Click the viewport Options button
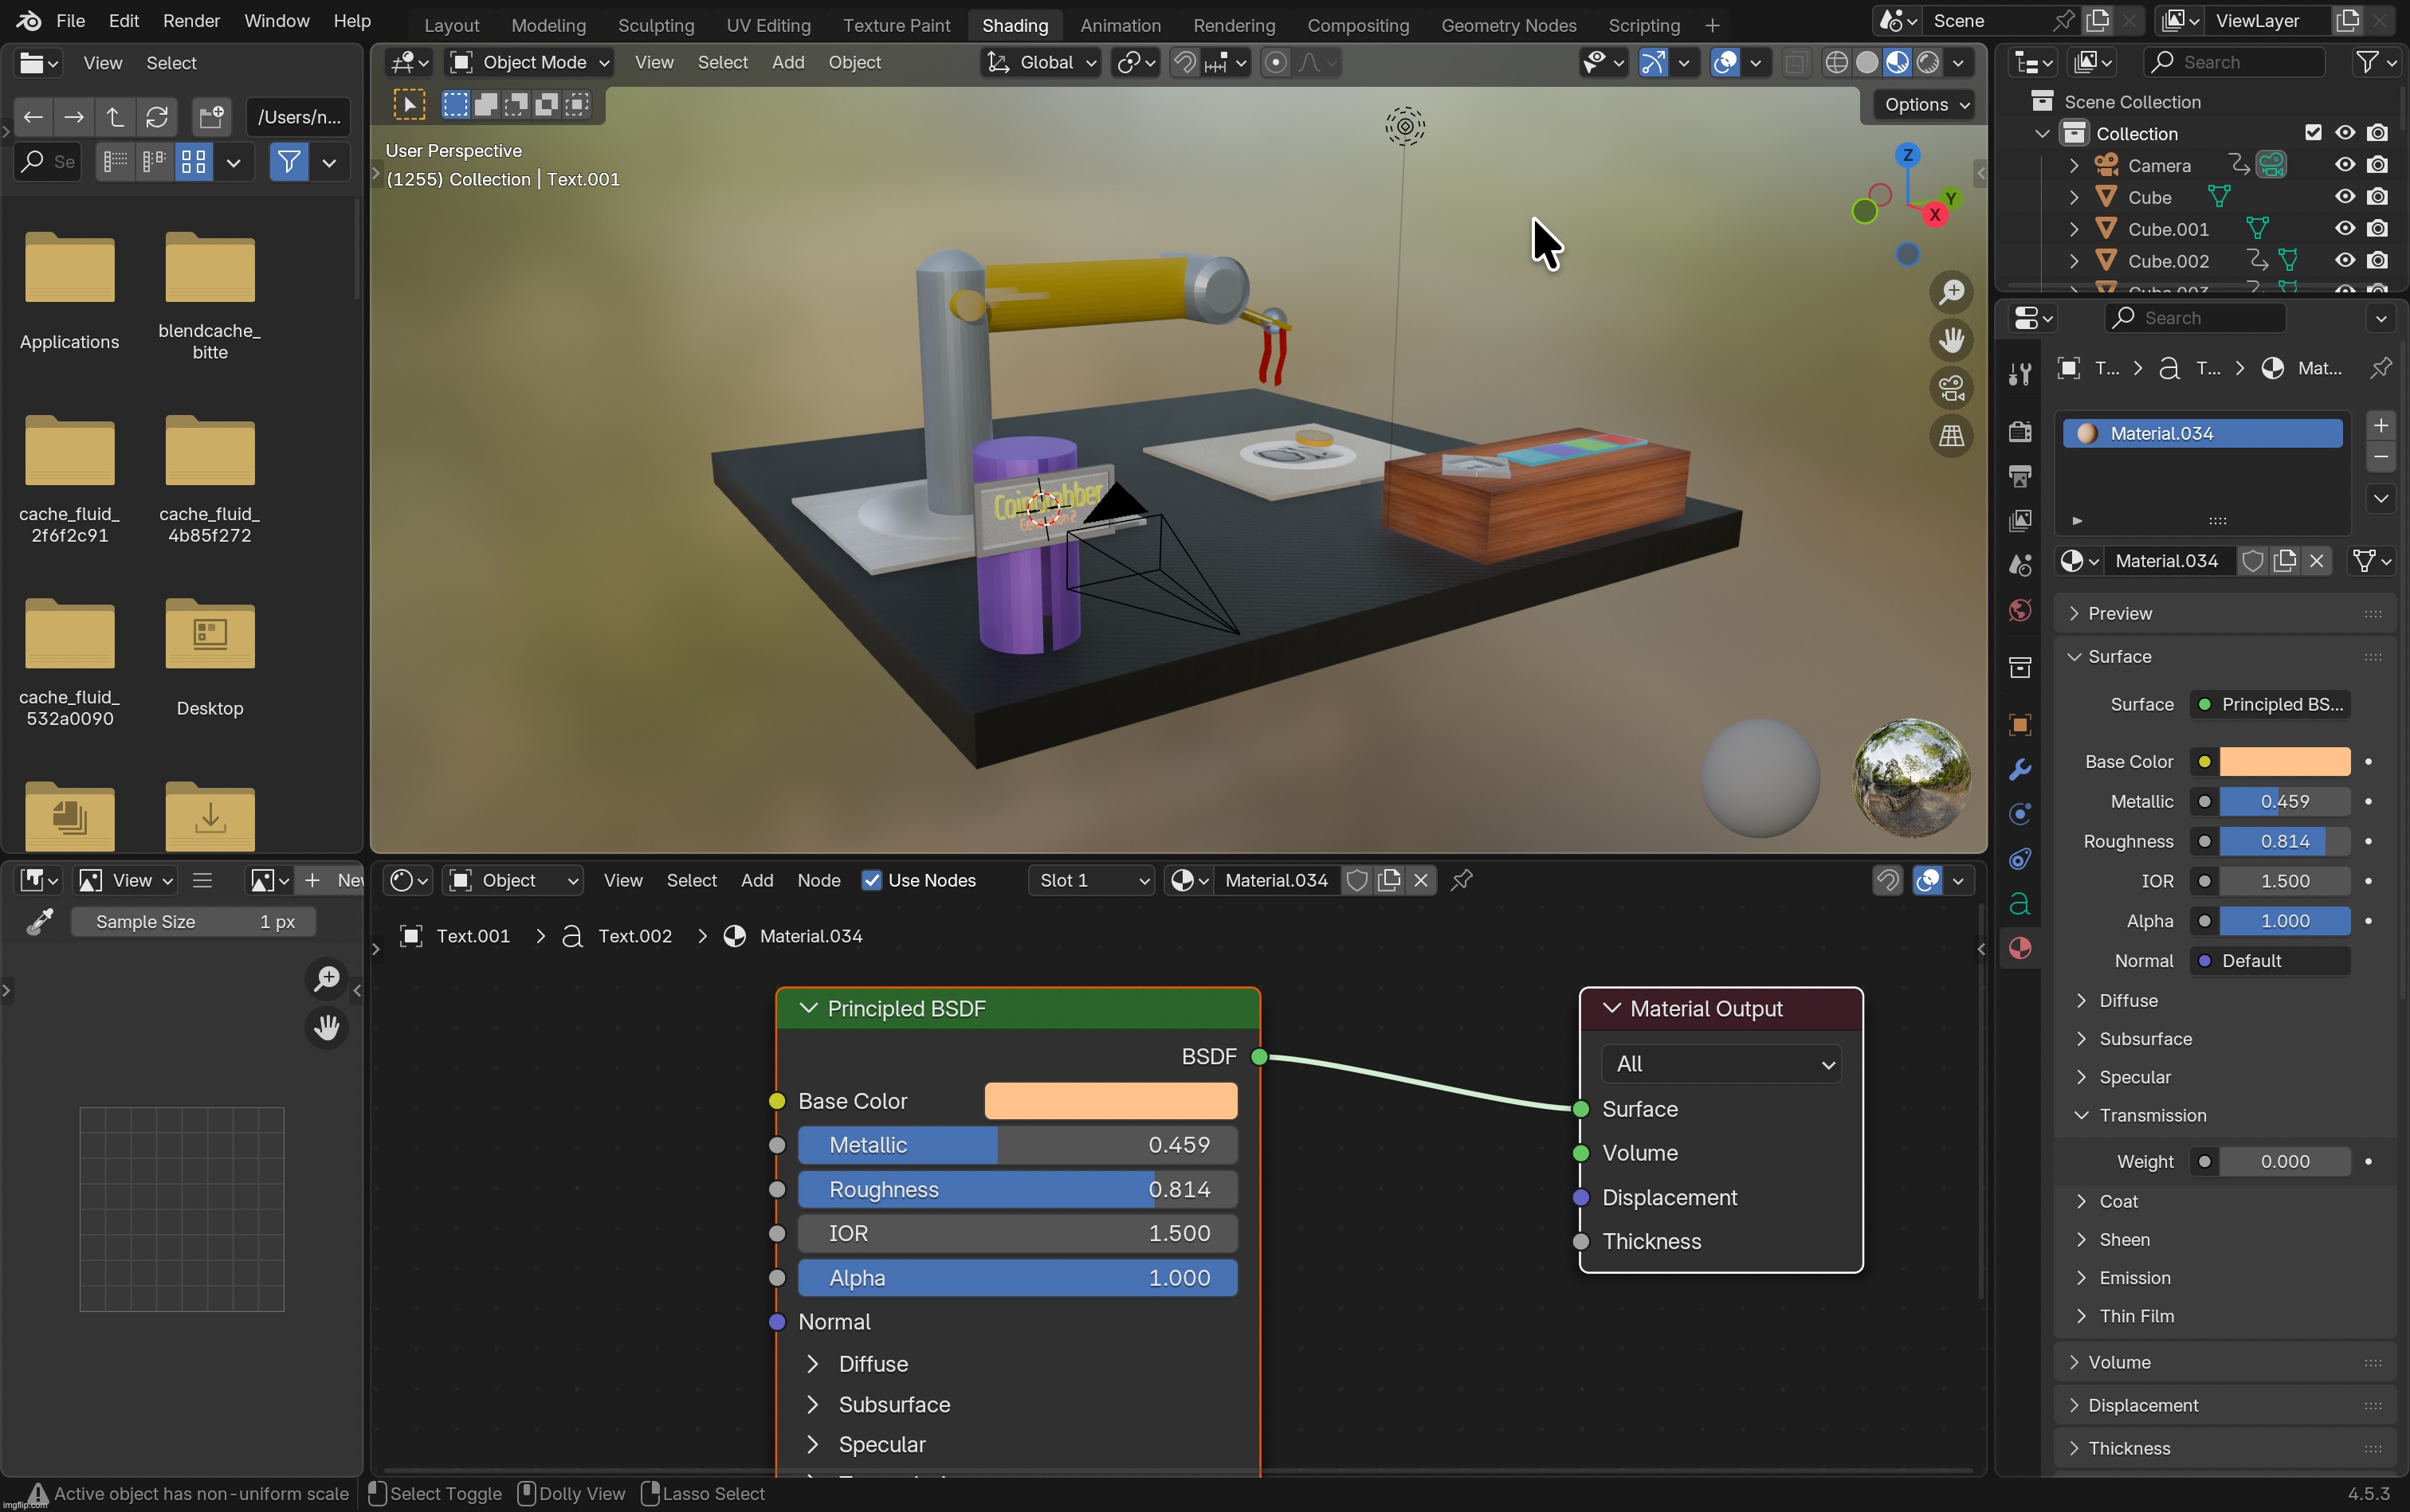2410x1512 pixels. click(1925, 105)
